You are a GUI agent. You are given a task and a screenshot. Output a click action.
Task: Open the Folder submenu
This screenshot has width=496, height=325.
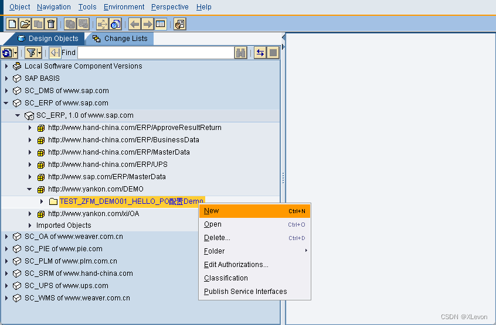[x=254, y=251]
